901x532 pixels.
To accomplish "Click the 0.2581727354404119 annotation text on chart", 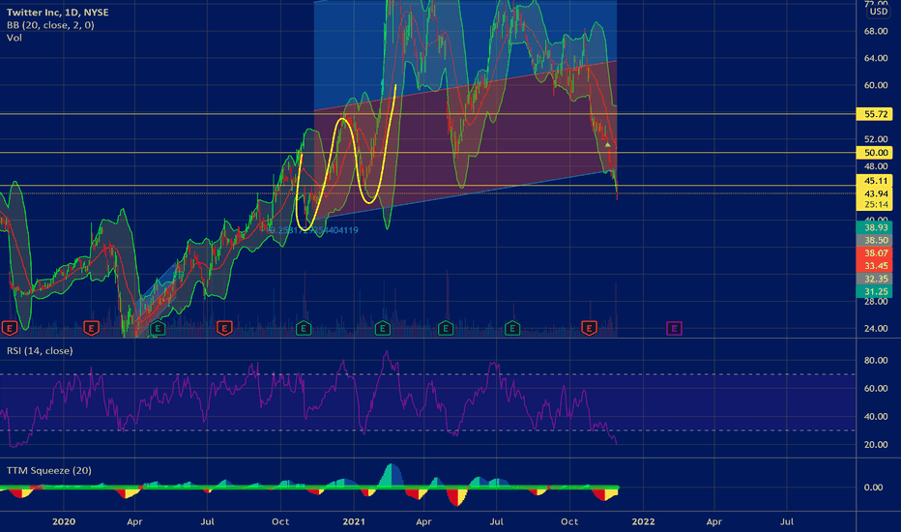I will pos(313,230).
